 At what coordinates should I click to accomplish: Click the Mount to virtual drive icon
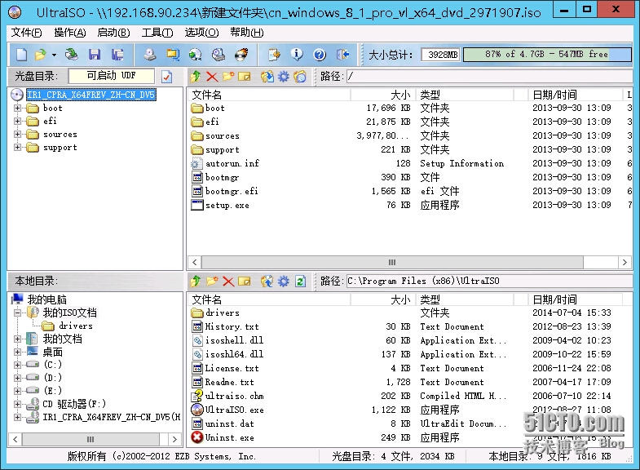(x=218, y=55)
